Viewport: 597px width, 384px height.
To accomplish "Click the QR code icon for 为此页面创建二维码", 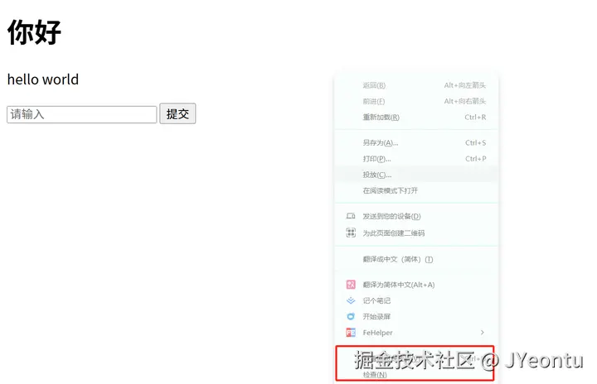I will pyautogui.click(x=351, y=233).
